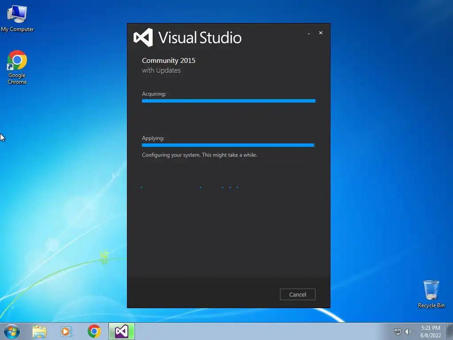This screenshot has height=340, width=453.
Task: Click Show Desktop strip at taskbar end
Action: point(449,331)
